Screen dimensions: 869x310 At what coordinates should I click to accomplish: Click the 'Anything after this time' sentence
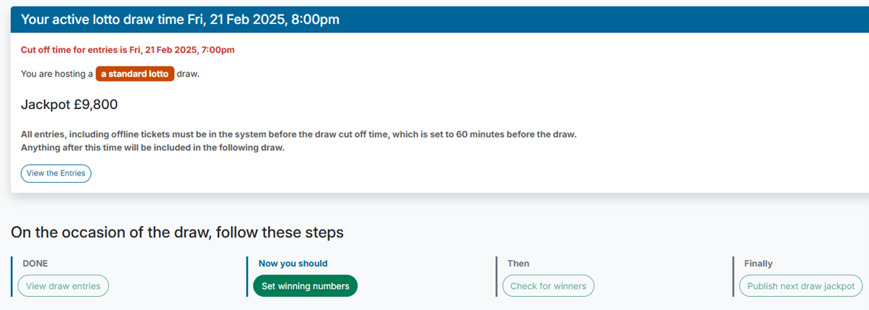pos(152,148)
